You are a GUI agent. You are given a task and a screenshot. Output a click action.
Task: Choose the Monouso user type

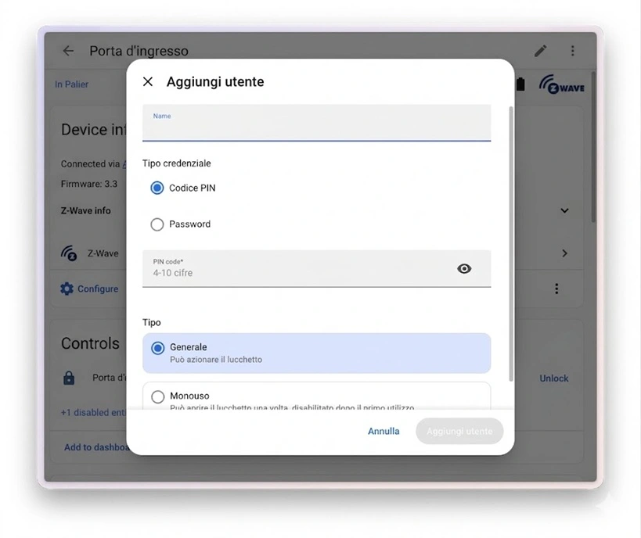click(x=316, y=396)
